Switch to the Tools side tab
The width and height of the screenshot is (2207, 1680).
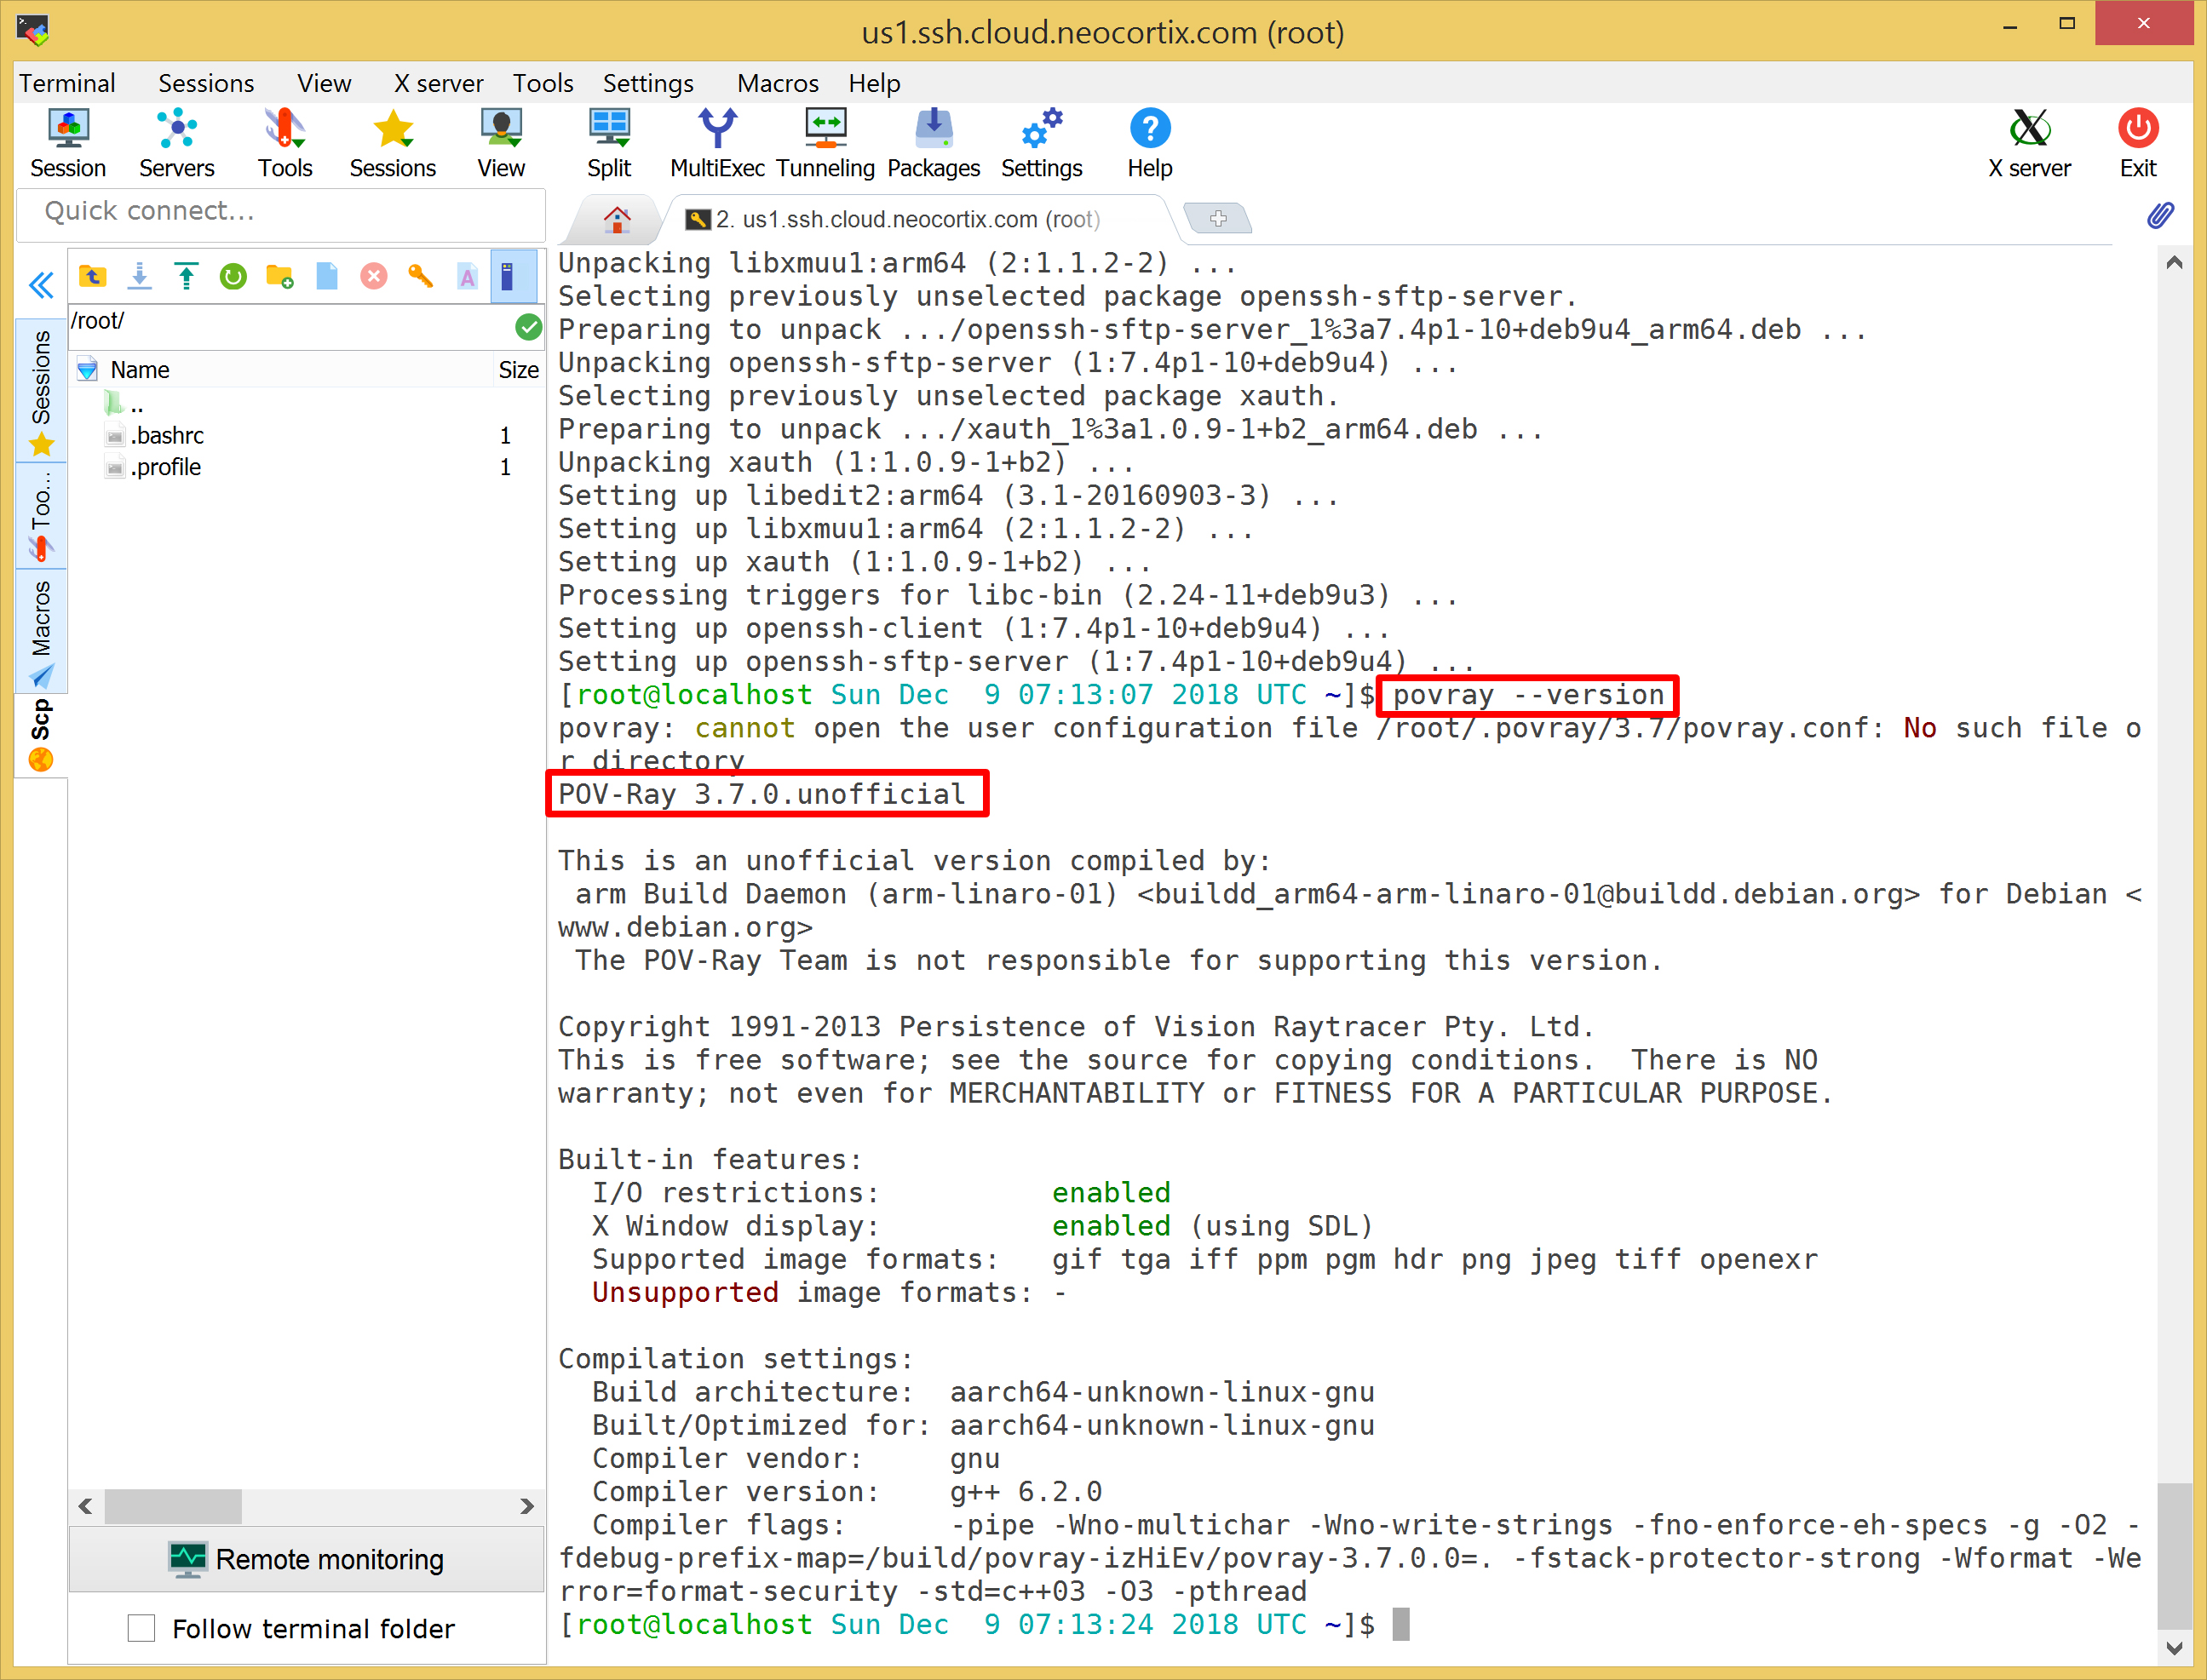[41, 516]
